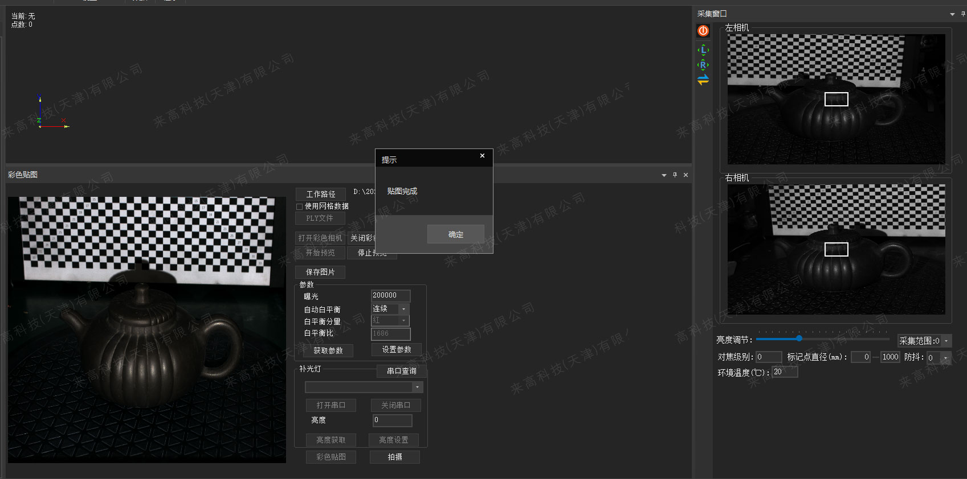
Task: Click the 曝光 value input field
Action: coord(390,295)
